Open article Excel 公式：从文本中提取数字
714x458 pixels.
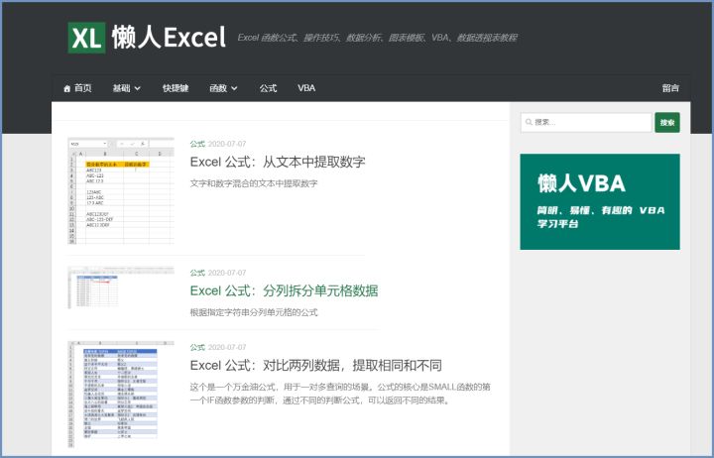click(278, 162)
